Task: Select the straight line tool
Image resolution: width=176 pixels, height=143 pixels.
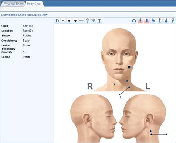Action: pyautogui.click(x=81, y=21)
